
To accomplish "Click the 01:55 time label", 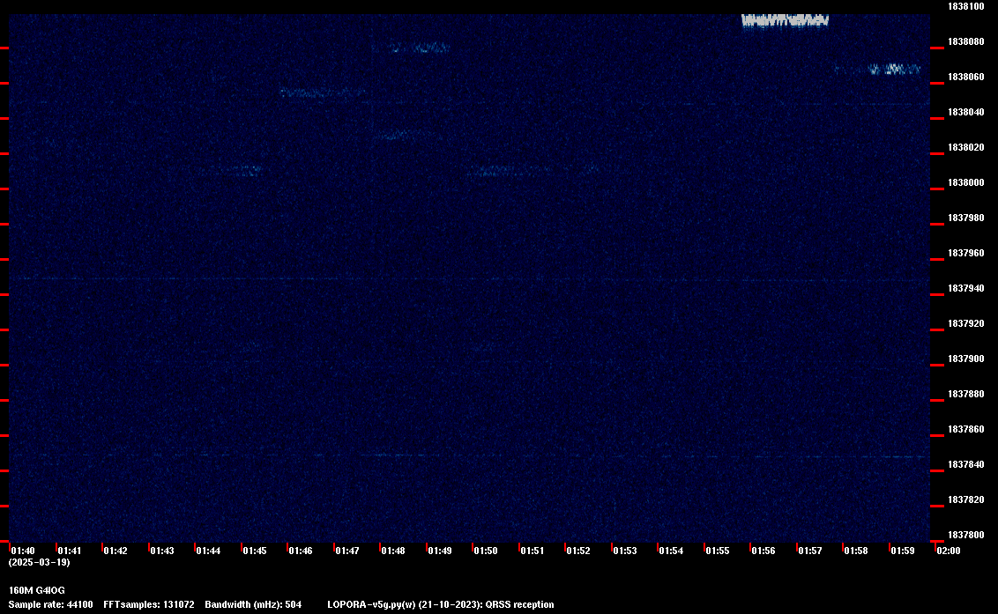I will pyautogui.click(x=718, y=551).
